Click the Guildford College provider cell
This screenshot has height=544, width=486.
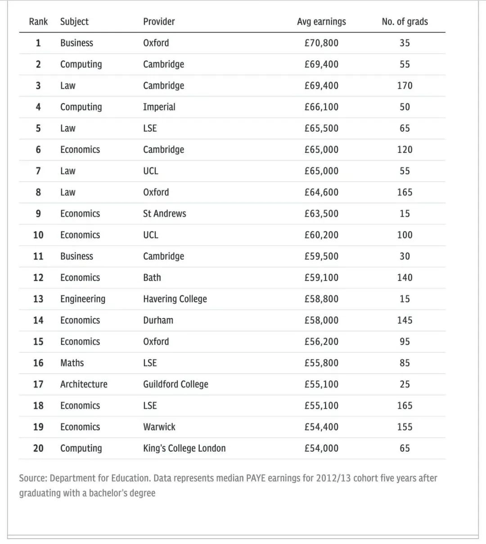tap(175, 384)
